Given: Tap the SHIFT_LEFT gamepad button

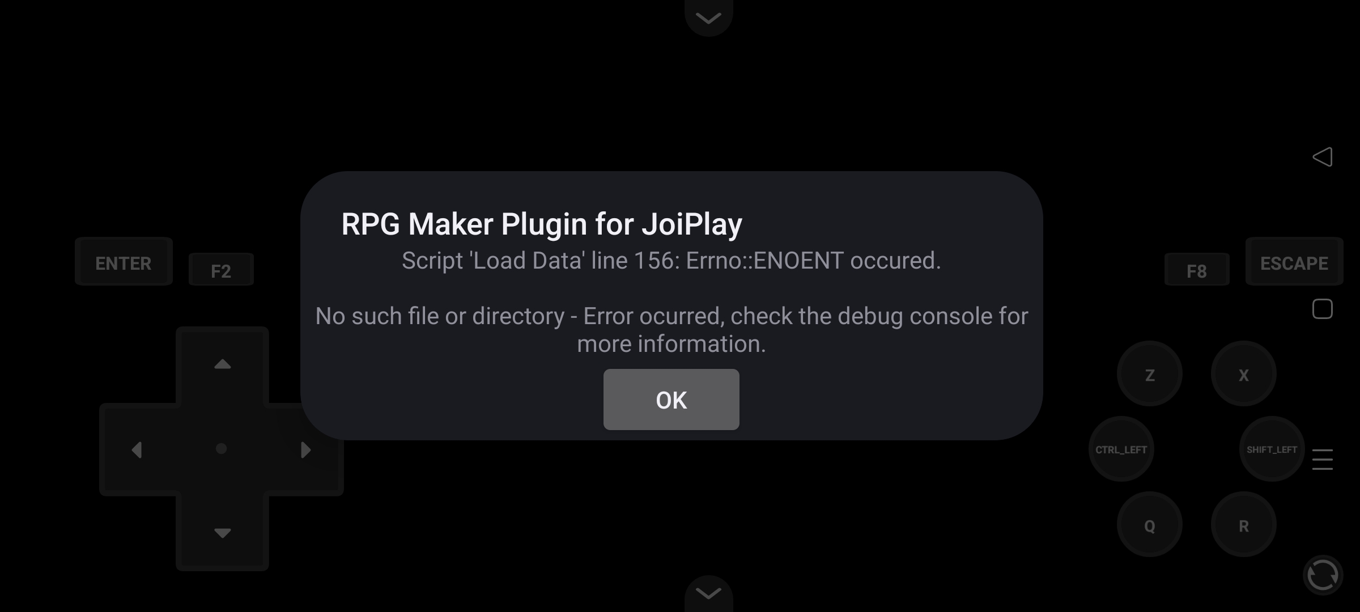Looking at the screenshot, I should point(1272,449).
